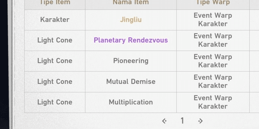Select the Jingliu item name
This screenshot has width=259, height=129.
click(131, 20)
